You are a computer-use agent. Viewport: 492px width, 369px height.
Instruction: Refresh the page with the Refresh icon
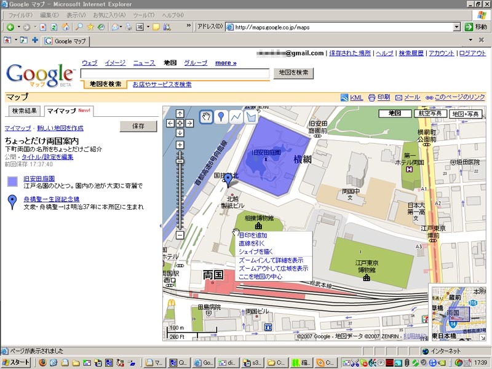[54, 27]
